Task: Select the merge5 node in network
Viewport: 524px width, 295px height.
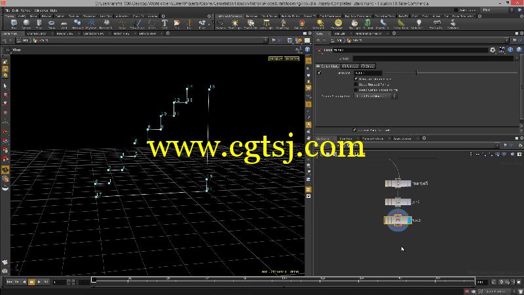Action: 398,184
